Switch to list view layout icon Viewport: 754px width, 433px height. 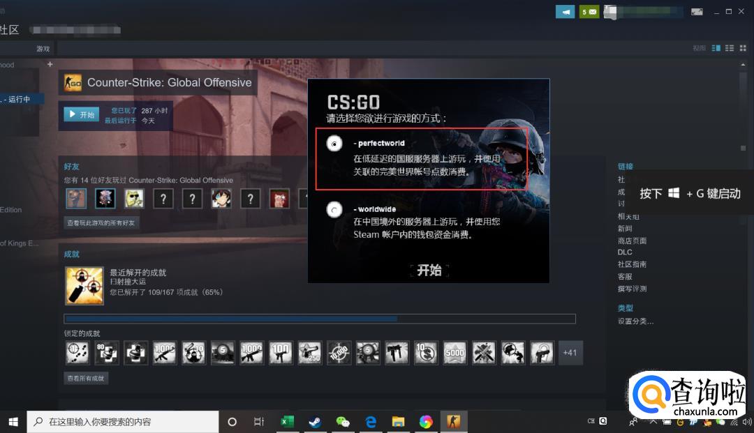730,48
